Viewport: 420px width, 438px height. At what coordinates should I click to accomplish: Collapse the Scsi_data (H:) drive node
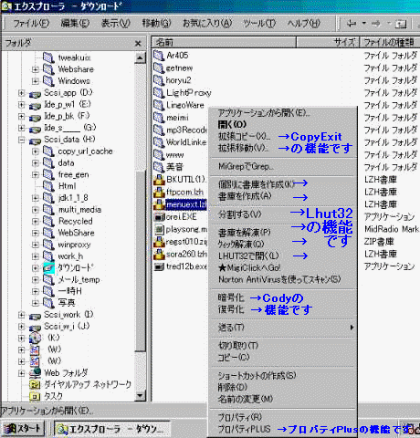[x=21, y=140]
